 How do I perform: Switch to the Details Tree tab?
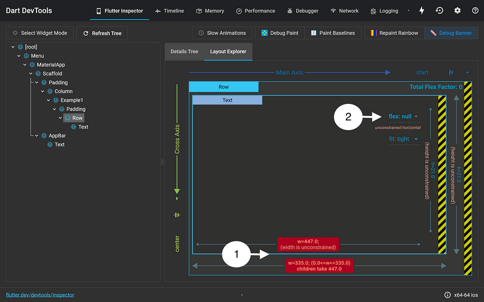click(184, 50)
